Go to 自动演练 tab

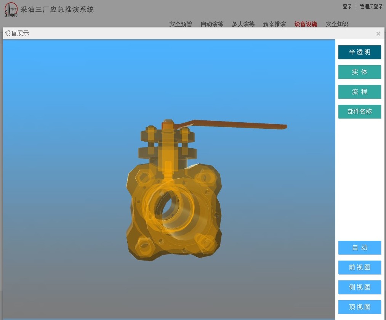coord(212,24)
